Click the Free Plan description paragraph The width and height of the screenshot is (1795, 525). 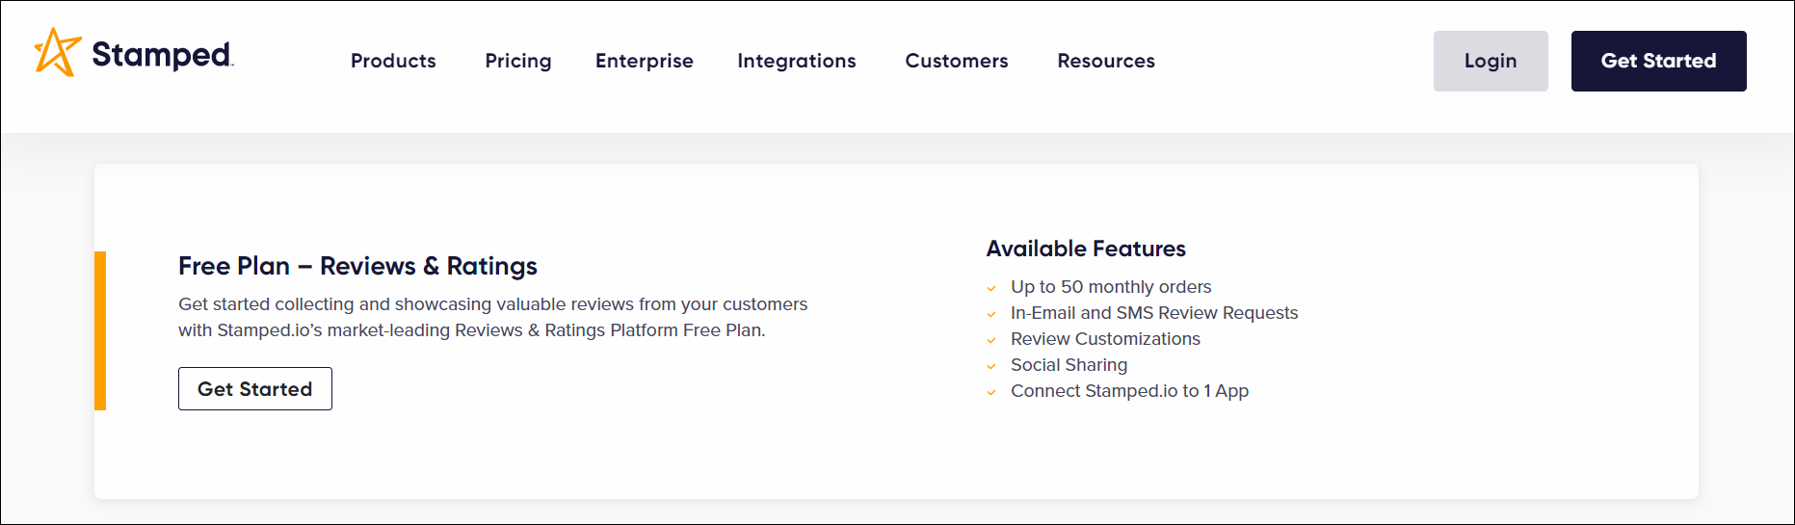click(491, 317)
